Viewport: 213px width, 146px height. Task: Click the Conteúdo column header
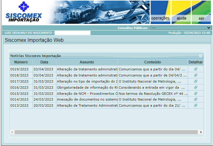pyautogui.click(x=153, y=62)
